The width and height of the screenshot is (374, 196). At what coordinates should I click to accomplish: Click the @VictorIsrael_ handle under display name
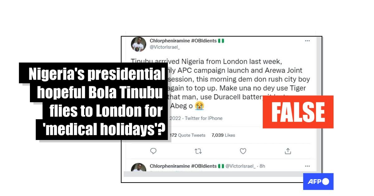tap(165, 47)
